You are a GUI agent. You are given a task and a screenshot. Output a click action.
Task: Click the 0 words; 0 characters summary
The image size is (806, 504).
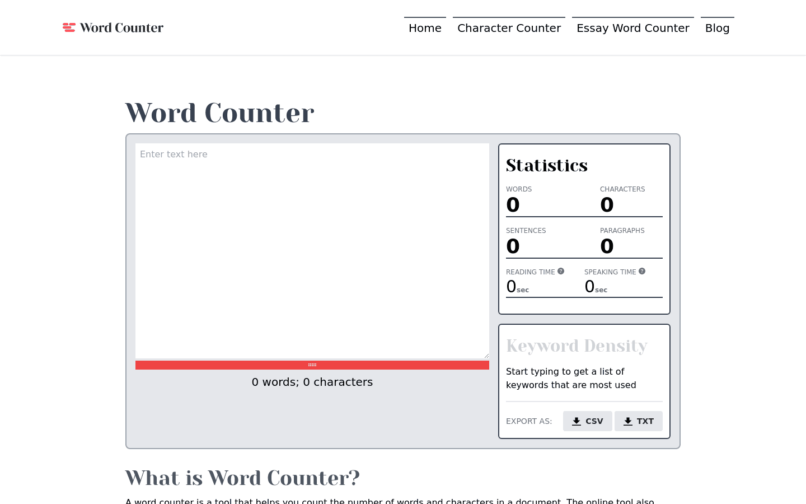[x=312, y=382]
